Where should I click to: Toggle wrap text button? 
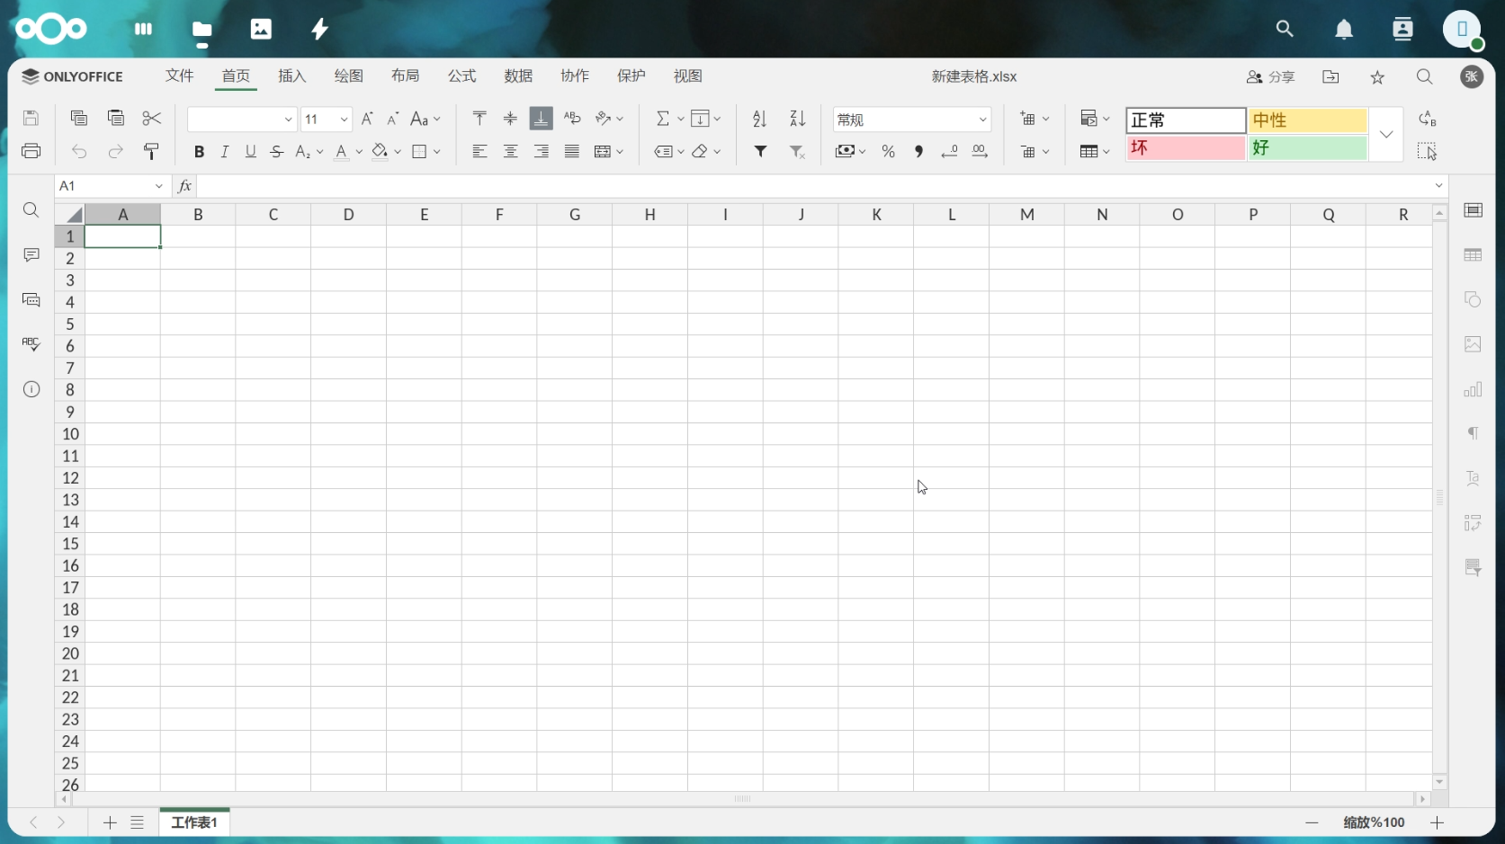coord(572,119)
